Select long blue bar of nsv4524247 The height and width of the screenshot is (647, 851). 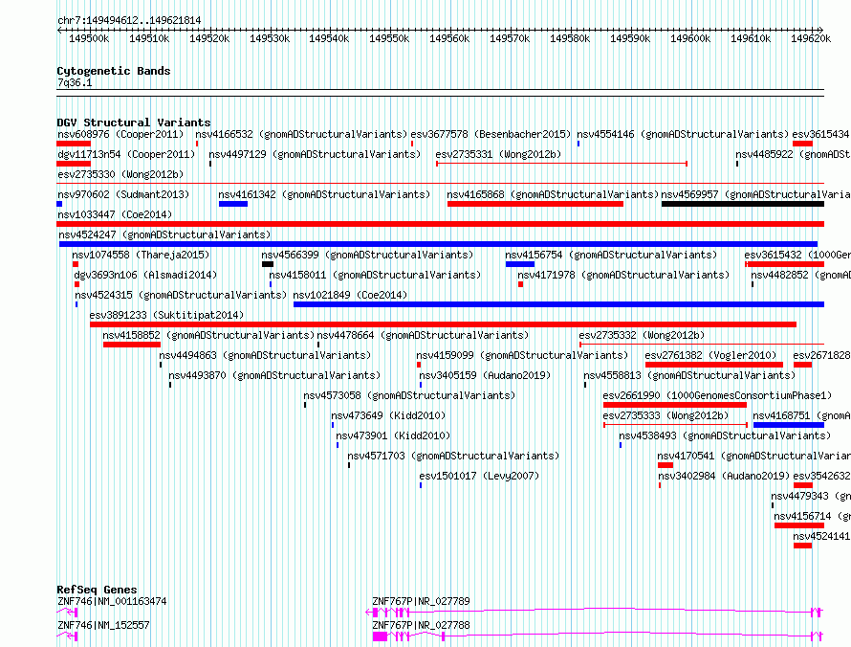pyautogui.click(x=438, y=244)
